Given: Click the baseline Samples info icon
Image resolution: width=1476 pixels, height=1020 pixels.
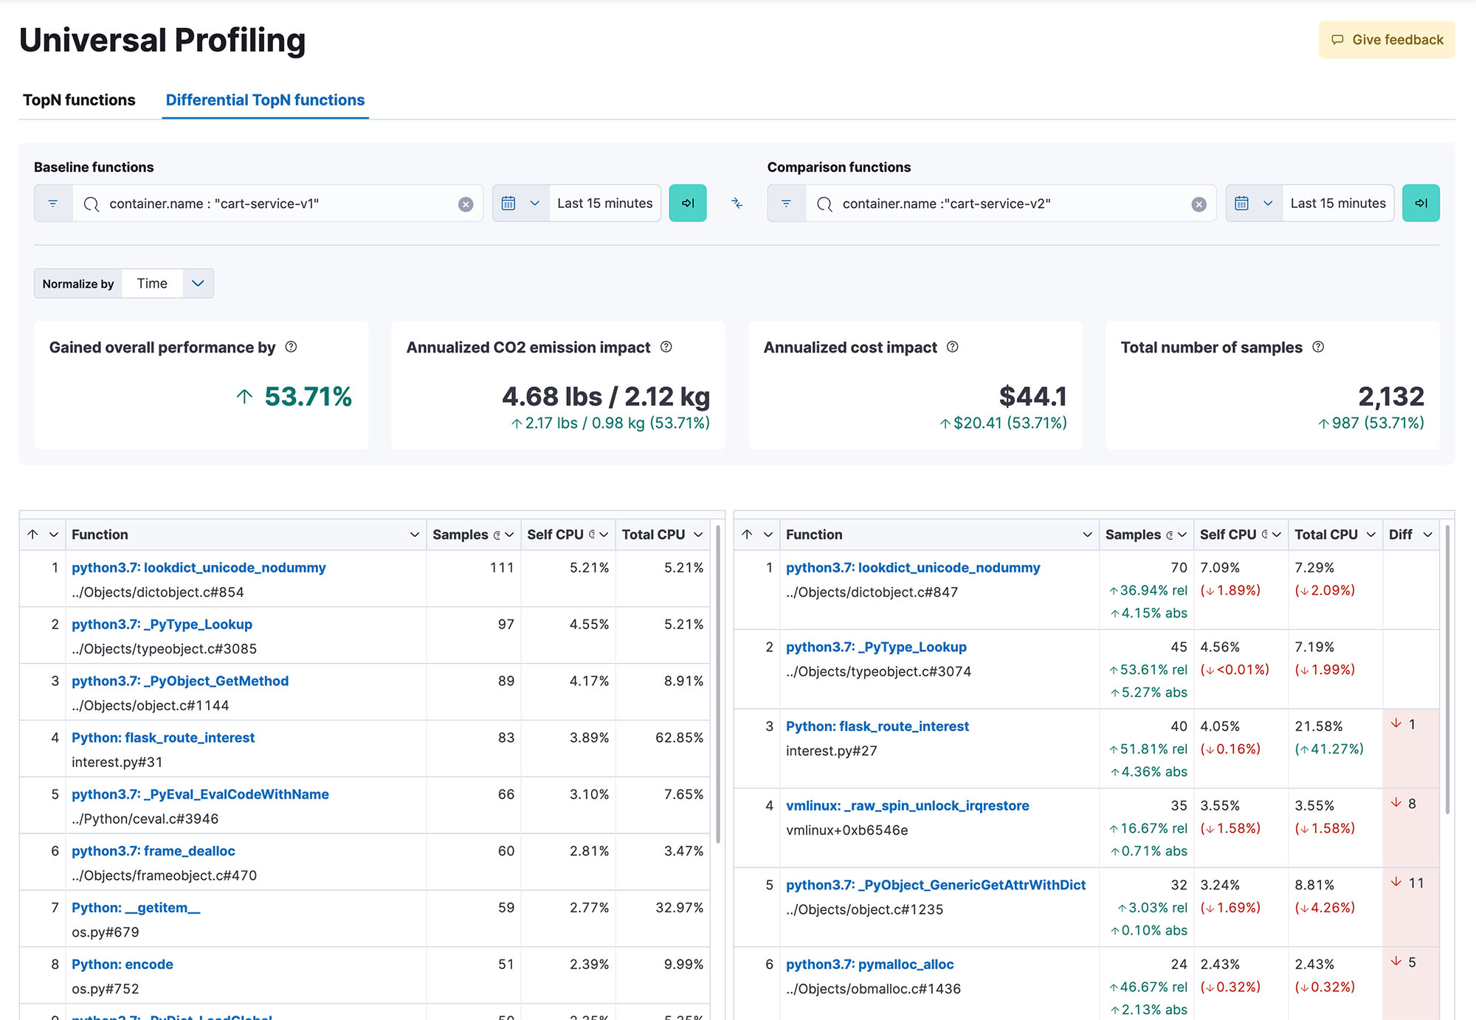Looking at the screenshot, I should coord(497,535).
